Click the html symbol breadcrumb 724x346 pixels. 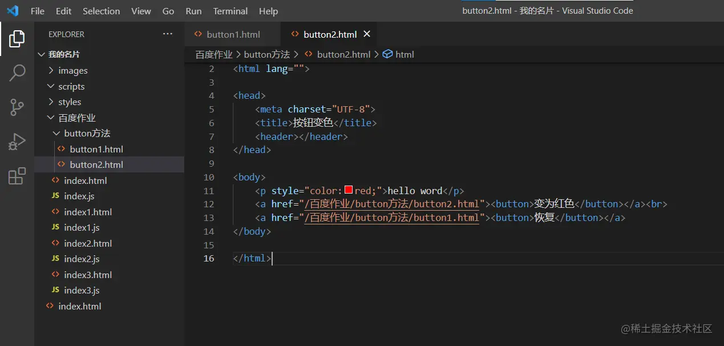click(x=404, y=54)
